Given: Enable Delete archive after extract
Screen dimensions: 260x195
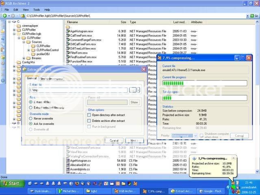Looking at the screenshot, I should pos(89,121).
